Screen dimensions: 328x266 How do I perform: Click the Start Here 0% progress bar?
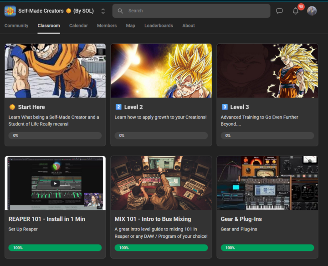click(55, 136)
